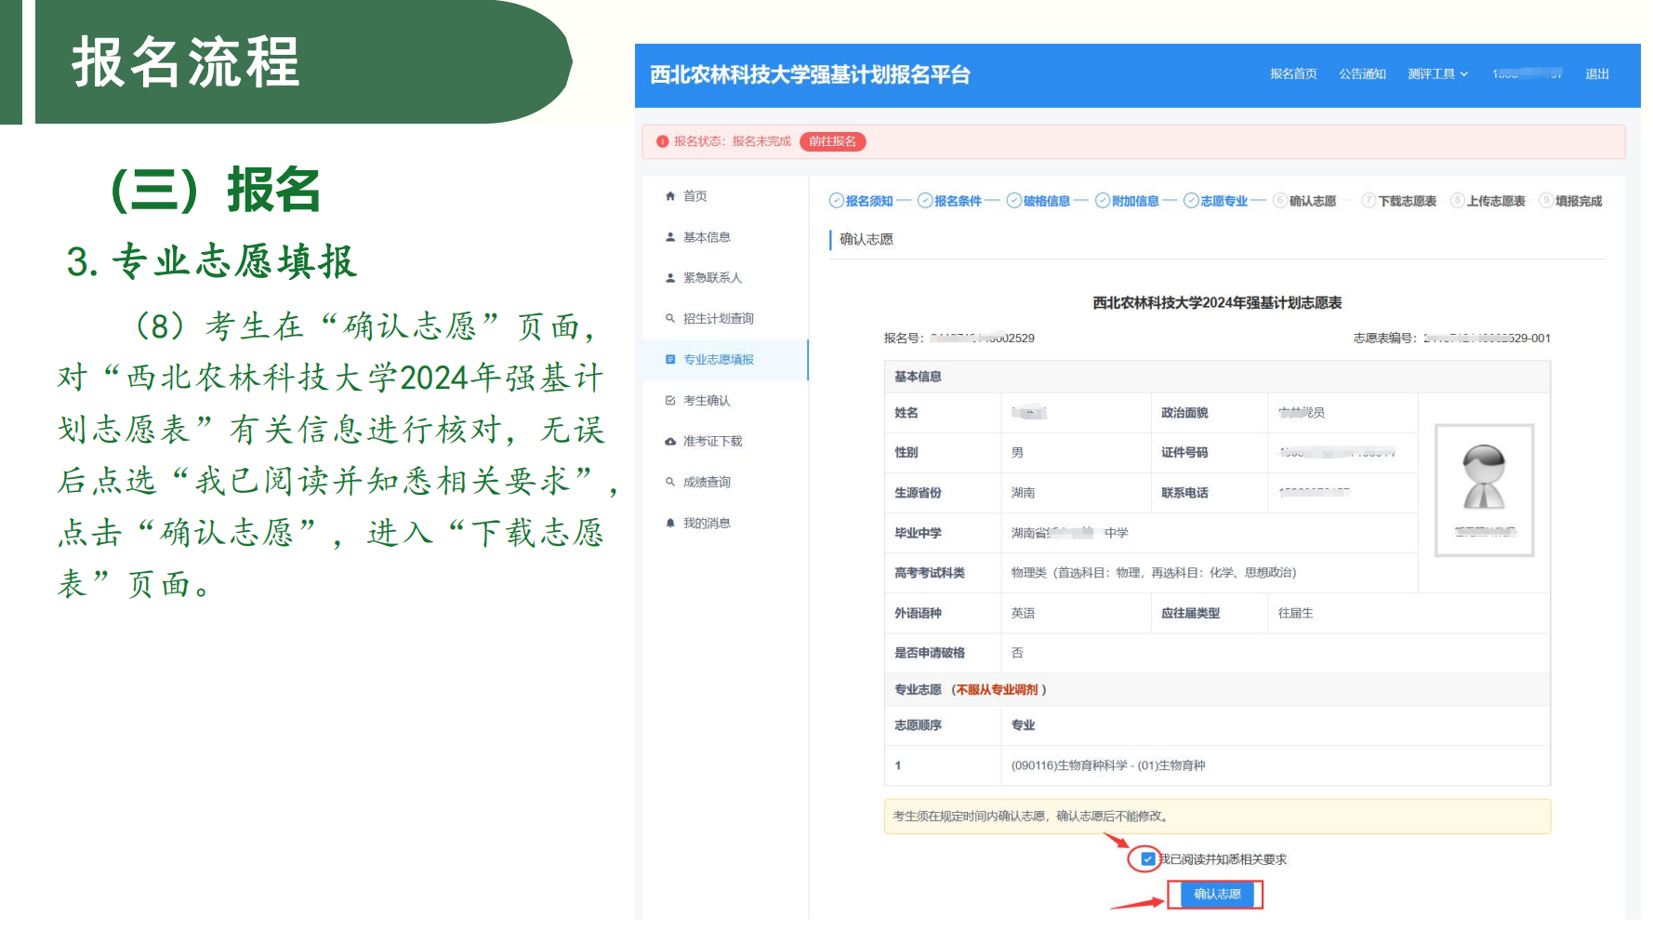Select the 下载志愿表 step

[x=1399, y=201]
